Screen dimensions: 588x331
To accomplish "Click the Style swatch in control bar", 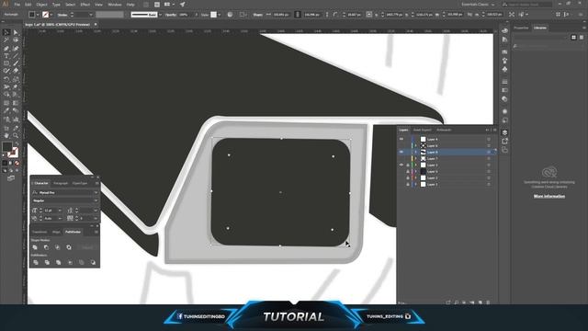I will (213, 15).
